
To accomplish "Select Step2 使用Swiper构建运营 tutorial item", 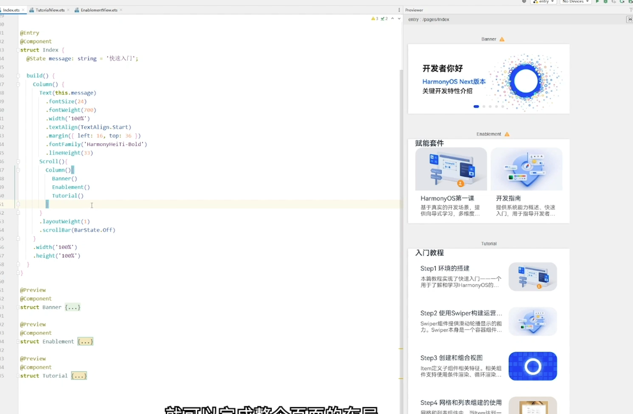I will click(x=488, y=321).
